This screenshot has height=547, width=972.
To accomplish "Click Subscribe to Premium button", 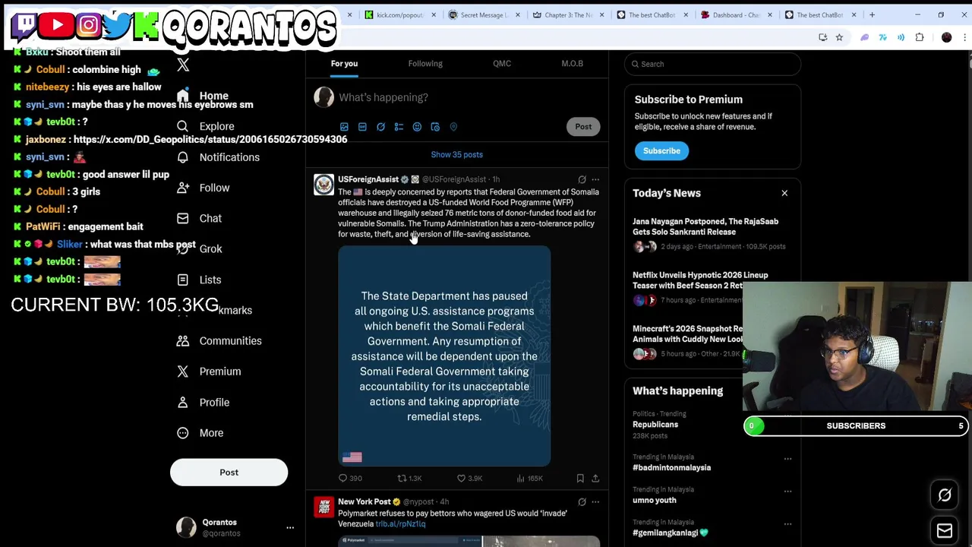I will point(661,150).
